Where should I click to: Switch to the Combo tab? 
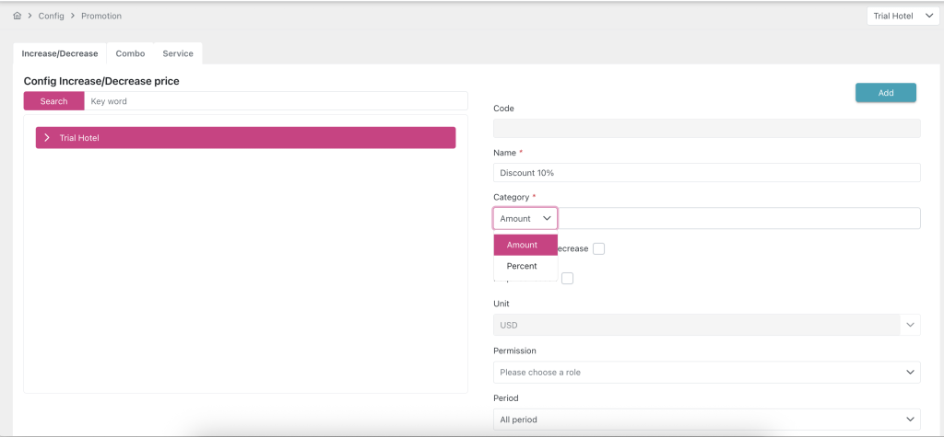130,53
